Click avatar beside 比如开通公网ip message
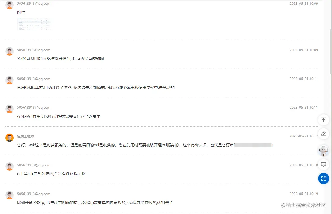The width and height of the screenshot is (332, 214). tap(10, 195)
